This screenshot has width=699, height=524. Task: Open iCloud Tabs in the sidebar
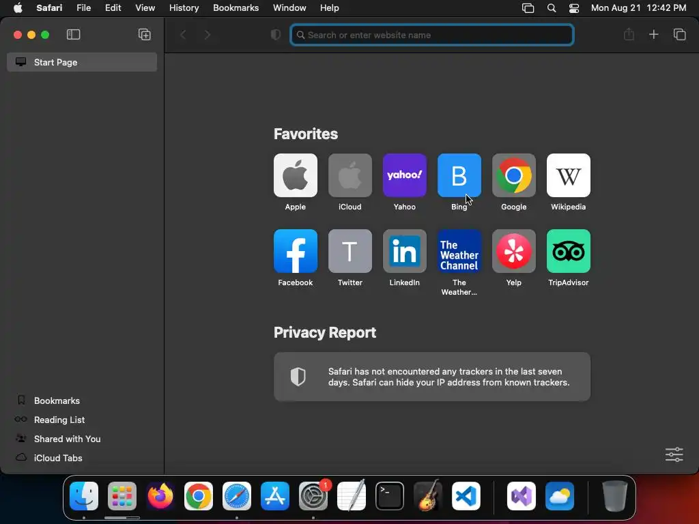[x=58, y=458]
